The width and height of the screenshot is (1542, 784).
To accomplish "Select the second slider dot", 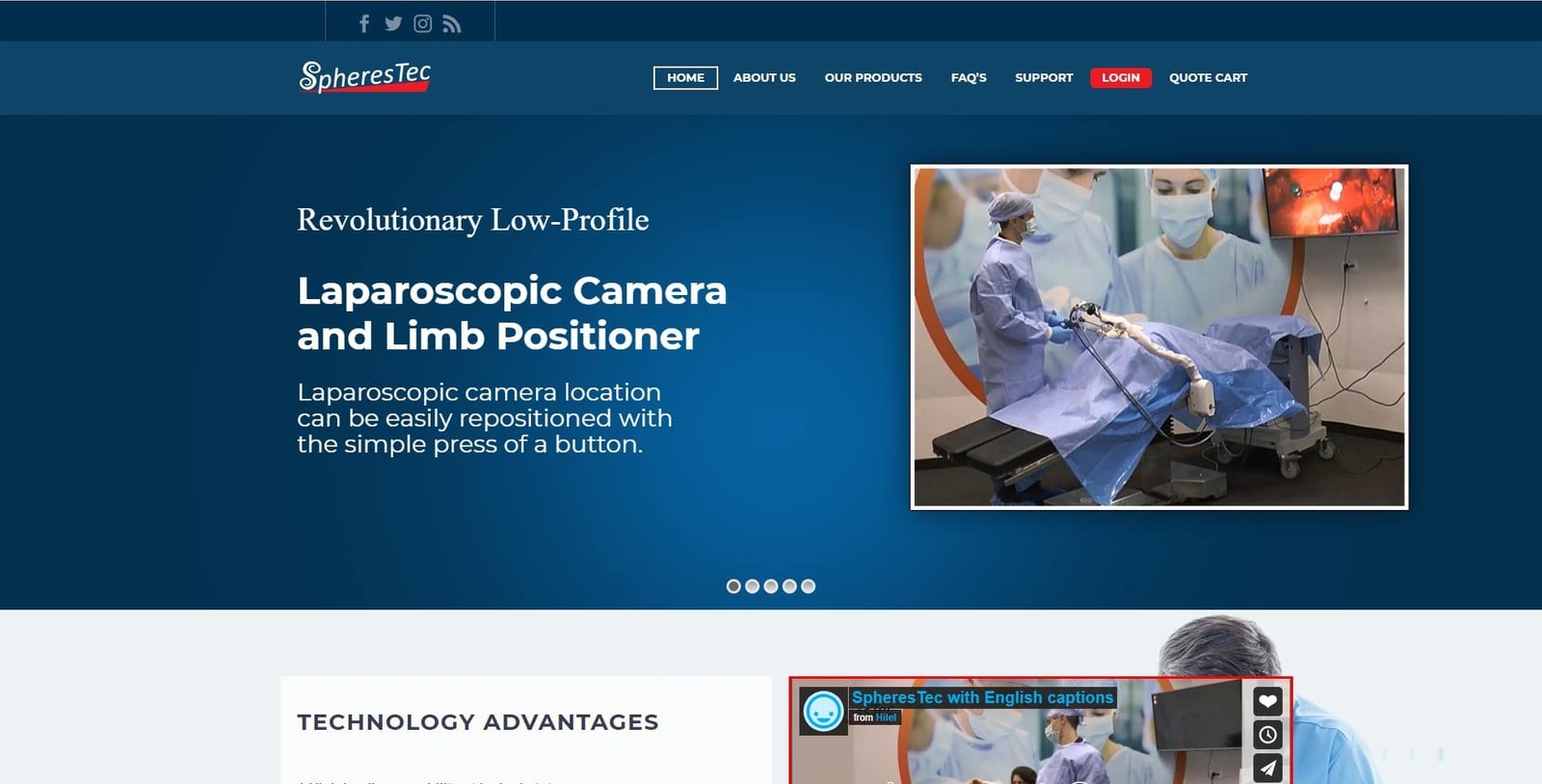I will coord(752,586).
